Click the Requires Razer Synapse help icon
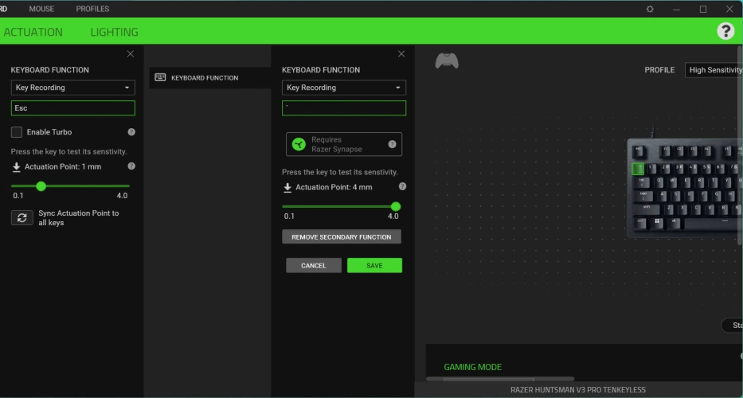 click(392, 144)
